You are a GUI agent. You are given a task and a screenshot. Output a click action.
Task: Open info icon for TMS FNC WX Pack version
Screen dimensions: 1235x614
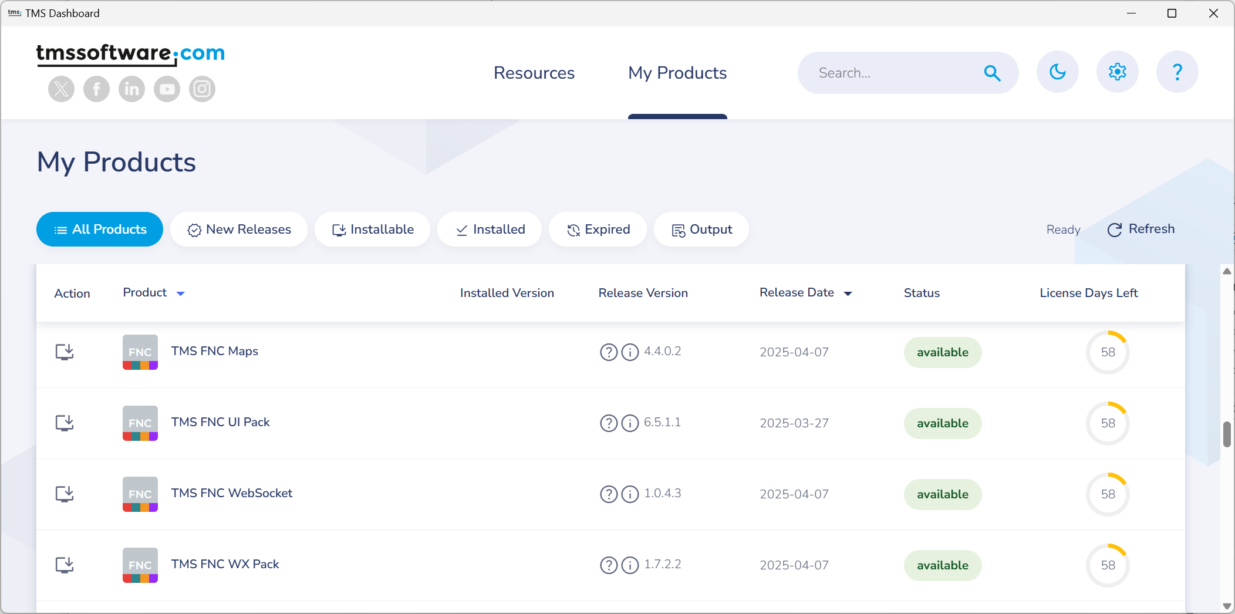(x=630, y=565)
